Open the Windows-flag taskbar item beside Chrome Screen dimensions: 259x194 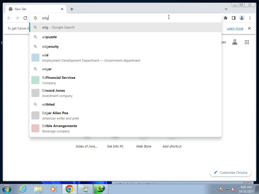point(85,189)
